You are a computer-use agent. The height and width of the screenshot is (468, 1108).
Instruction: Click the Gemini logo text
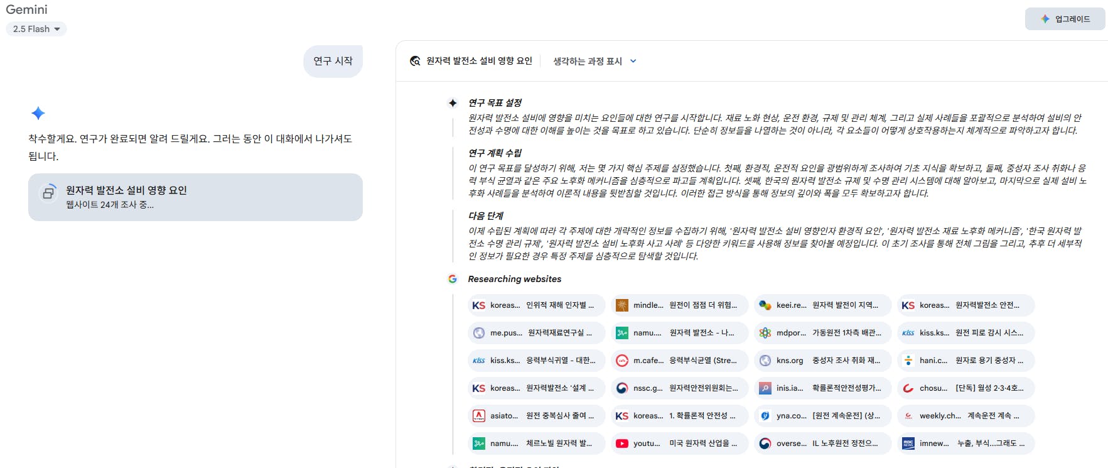pyautogui.click(x=26, y=9)
